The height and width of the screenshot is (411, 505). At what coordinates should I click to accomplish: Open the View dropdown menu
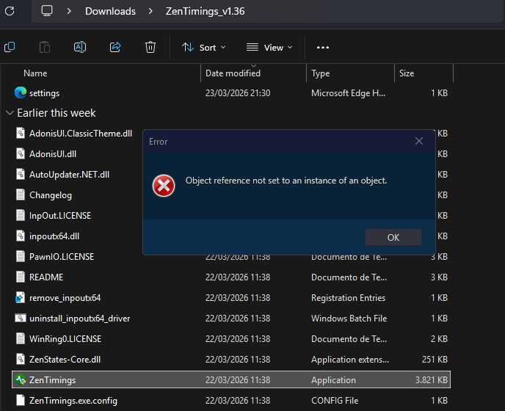coord(269,47)
